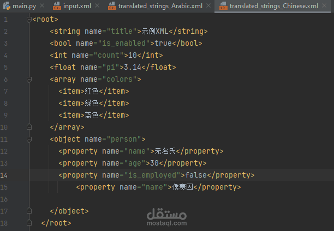Place cursor on the string title line

[x=129, y=32]
